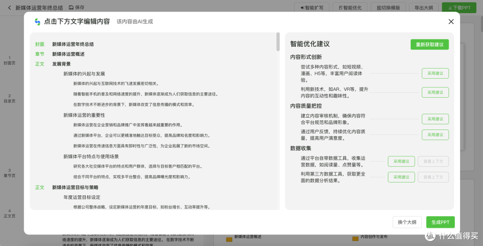Click 切换模版 in the top toolbar
Image resolution: width=483 pixels, height=246 pixels.
(x=388, y=8)
